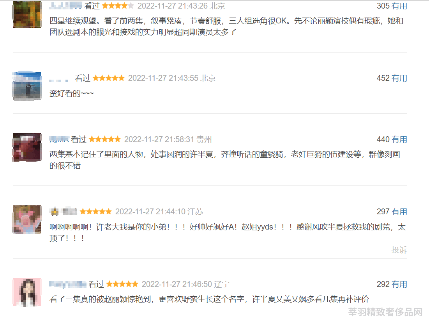
Task: Open username of the 21:43:26 北京 reviewer
Action: pos(66,6)
